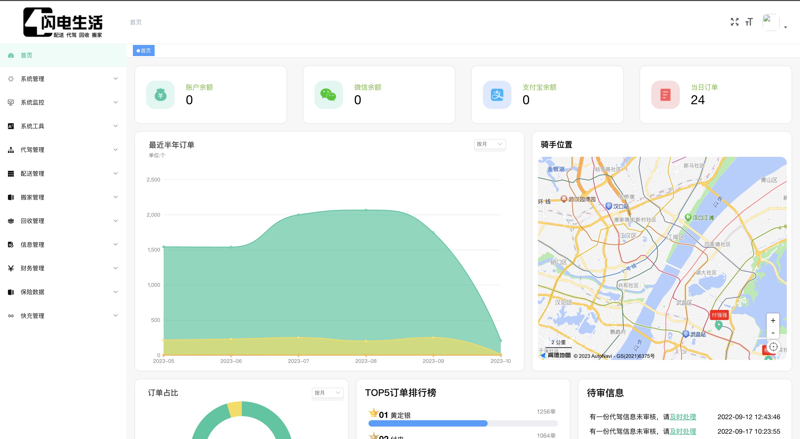
Task: Open the 信息管理 menu
Action: (63, 245)
